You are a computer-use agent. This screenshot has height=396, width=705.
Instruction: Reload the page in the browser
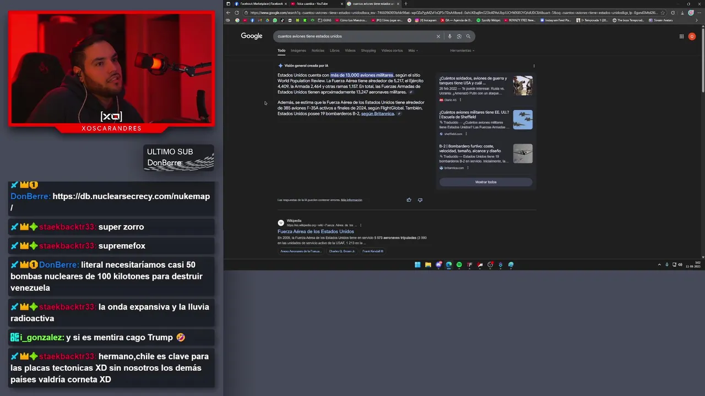click(237, 12)
